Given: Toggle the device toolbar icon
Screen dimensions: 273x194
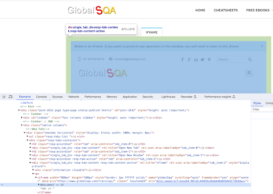Looking at the screenshot, I should coord(11,97).
